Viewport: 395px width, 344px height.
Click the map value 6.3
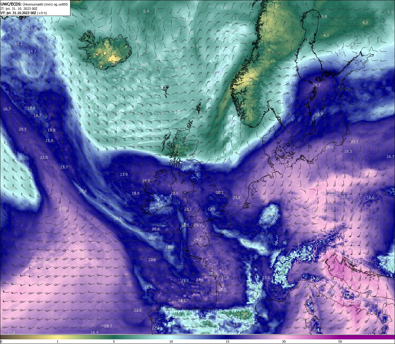[157, 68]
